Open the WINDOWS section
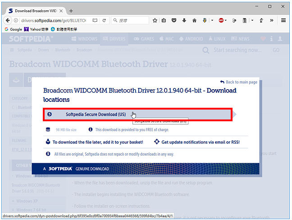 84,39
